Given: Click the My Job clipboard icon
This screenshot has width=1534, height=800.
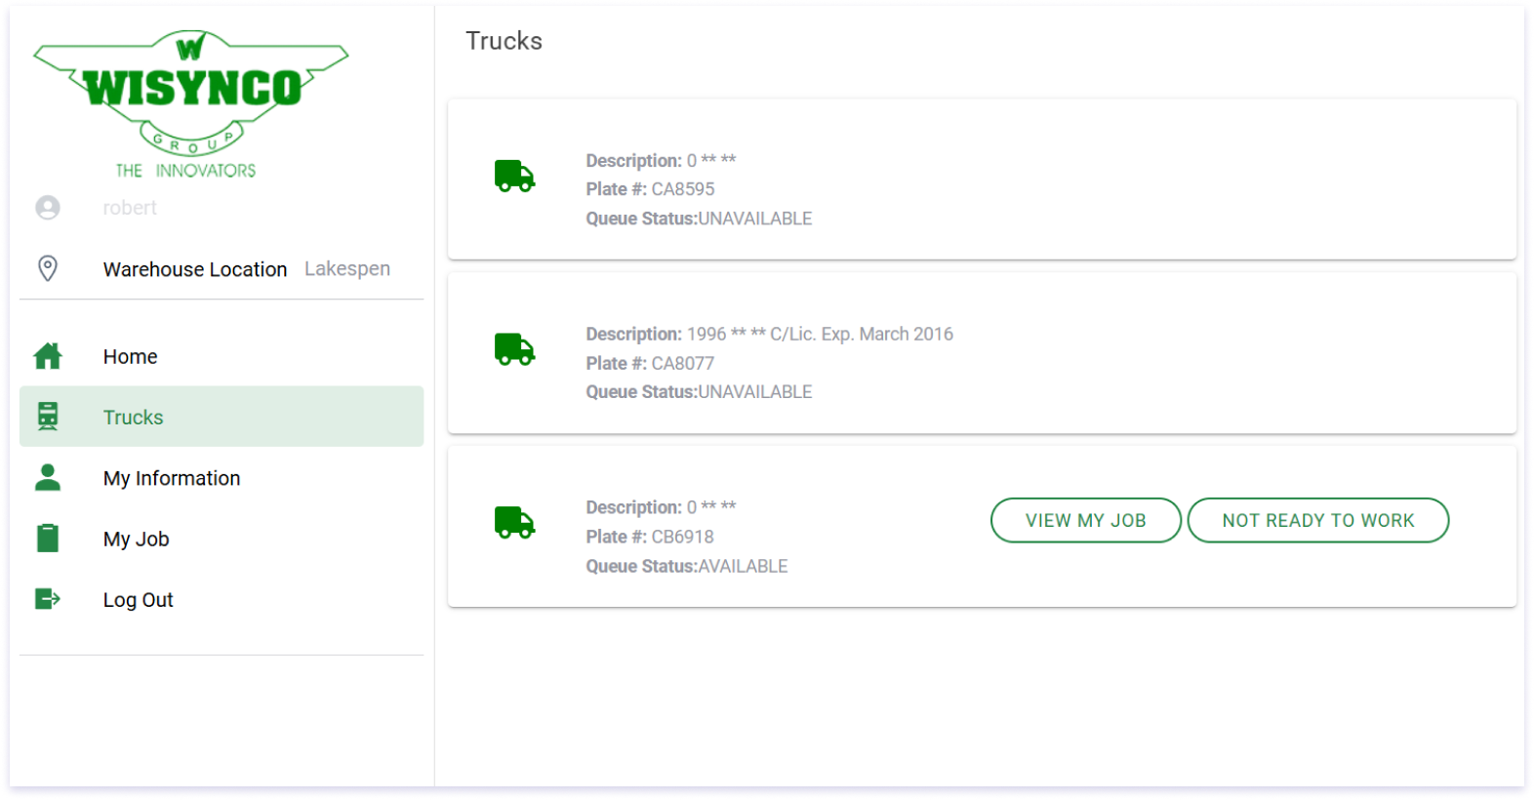Looking at the screenshot, I should click(x=48, y=539).
